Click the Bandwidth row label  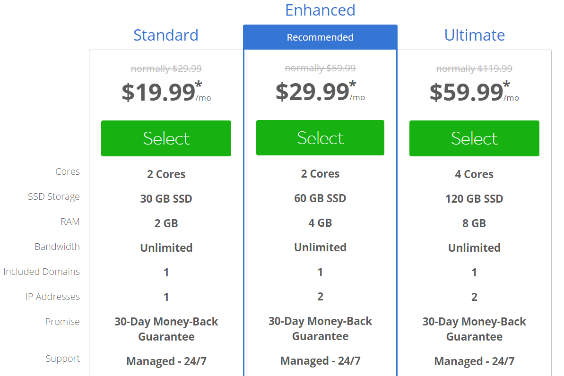pos(57,247)
